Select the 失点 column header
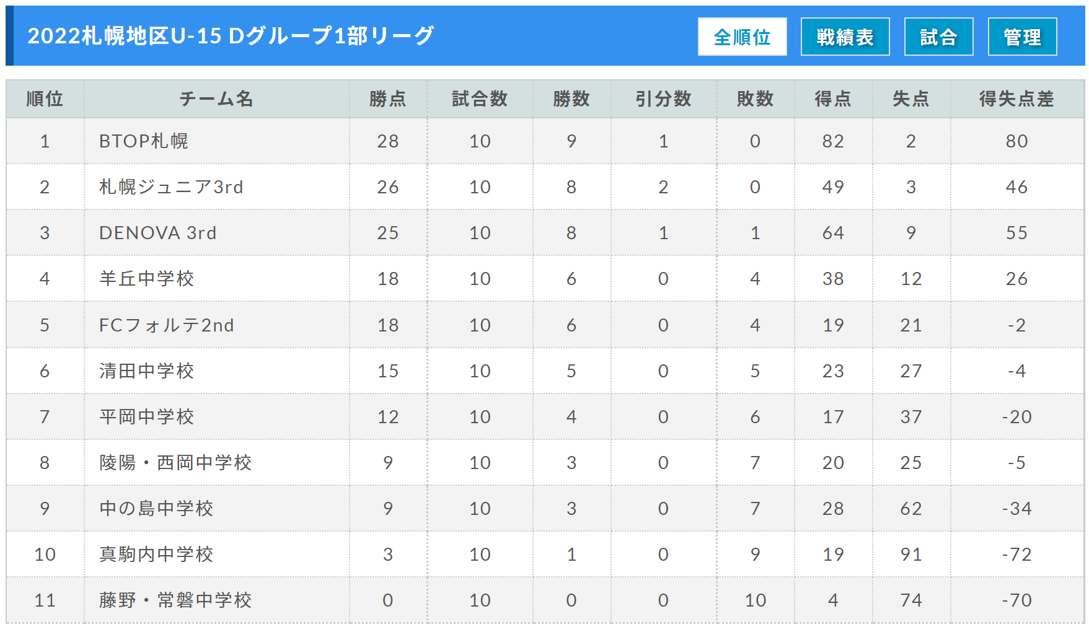Image resolution: width=1089 pixels, height=632 pixels. 910,99
